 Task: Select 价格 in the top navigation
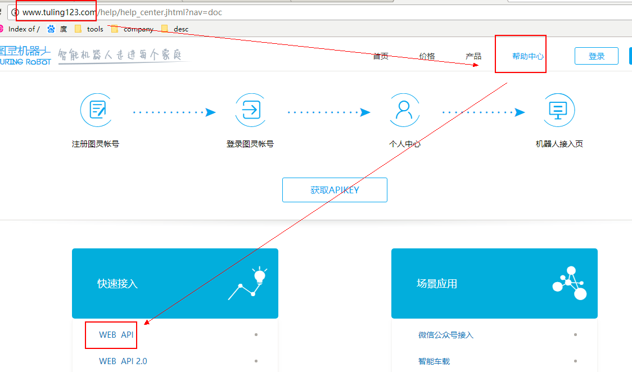pyautogui.click(x=427, y=56)
